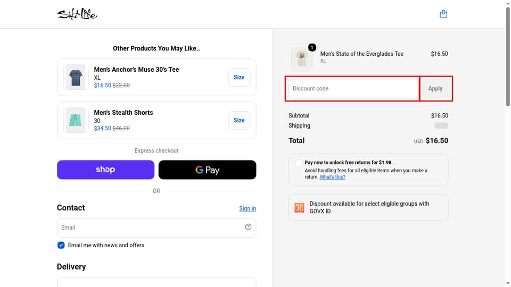Screen dimensions: 511x287
Task: Click the GOVX ID icon
Action: (x=299, y=207)
